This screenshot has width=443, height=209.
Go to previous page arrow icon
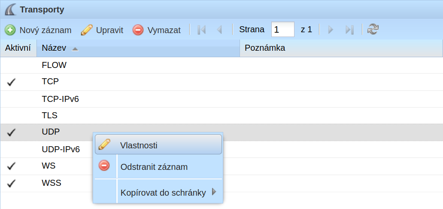coord(219,29)
